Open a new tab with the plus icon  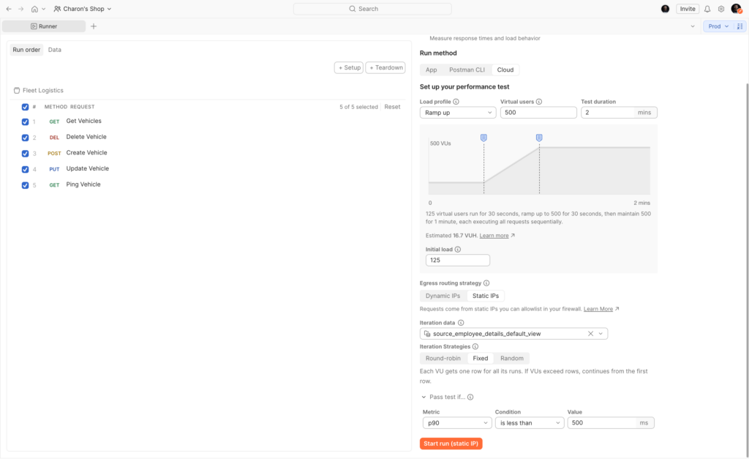(x=94, y=26)
